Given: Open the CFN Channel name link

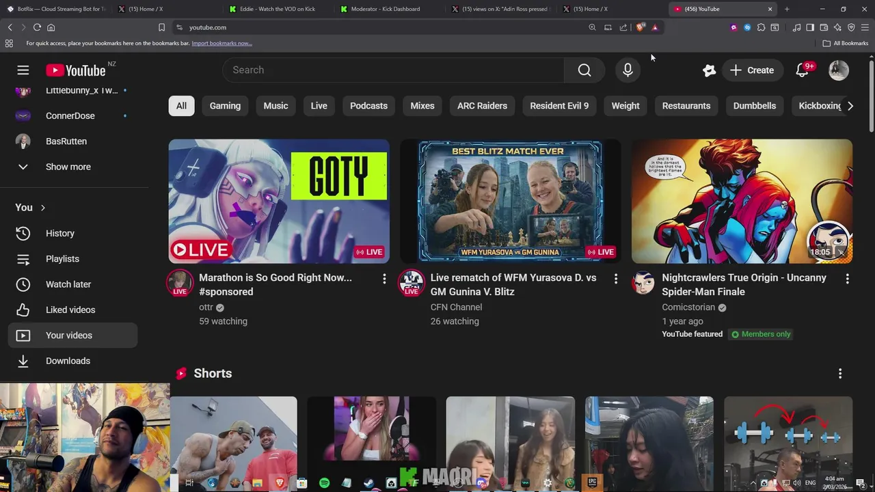Looking at the screenshot, I should (456, 307).
